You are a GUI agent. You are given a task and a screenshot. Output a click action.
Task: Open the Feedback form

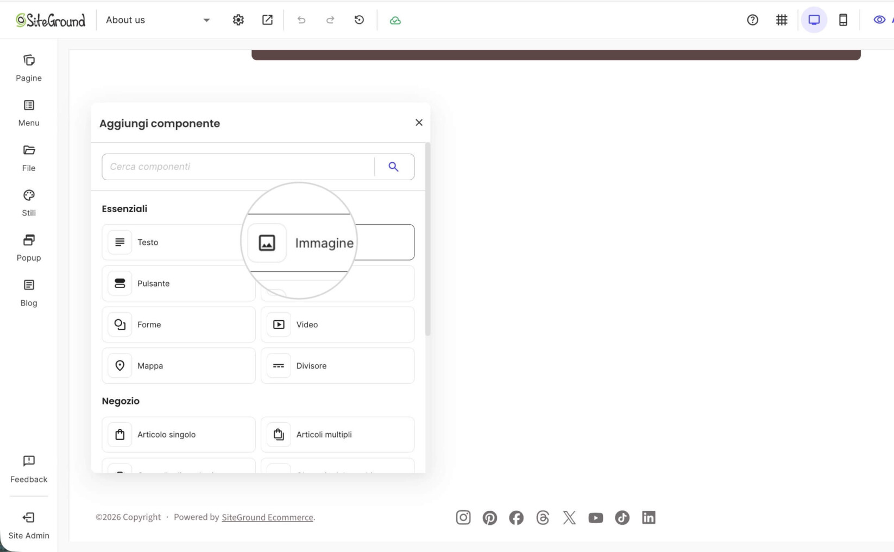pos(29,469)
